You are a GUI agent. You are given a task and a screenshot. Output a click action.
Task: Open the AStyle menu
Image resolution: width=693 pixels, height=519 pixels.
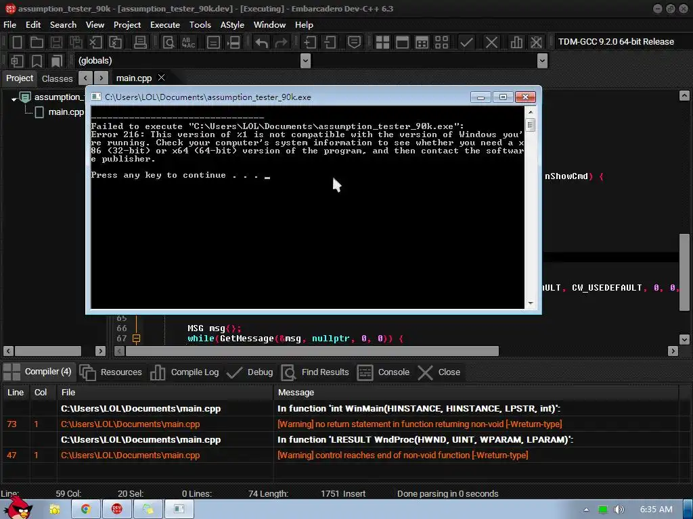click(x=232, y=25)
